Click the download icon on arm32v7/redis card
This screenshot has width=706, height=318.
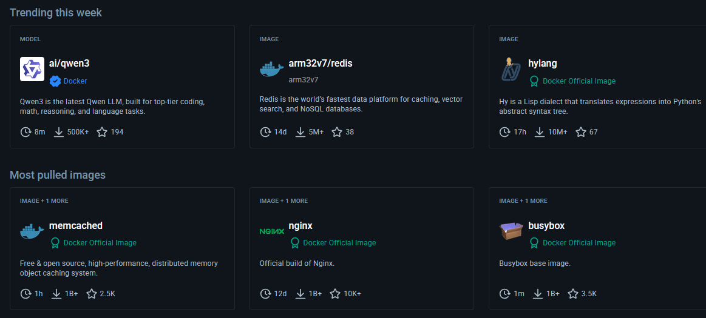(x=300, y=132)
